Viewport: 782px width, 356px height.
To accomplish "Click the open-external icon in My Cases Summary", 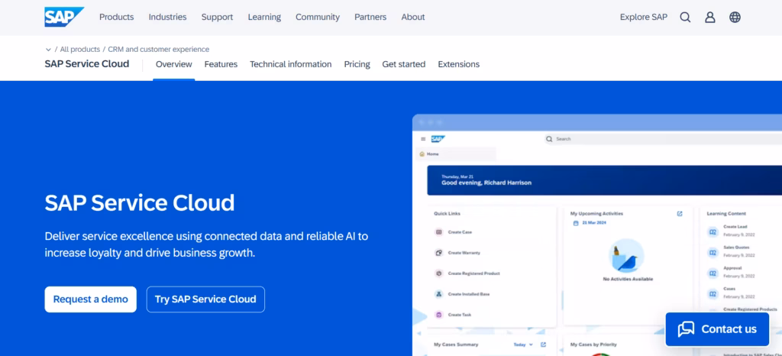I will tap(543, 345).
